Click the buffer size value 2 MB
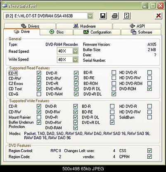166x172 pixels. point(152,50)
